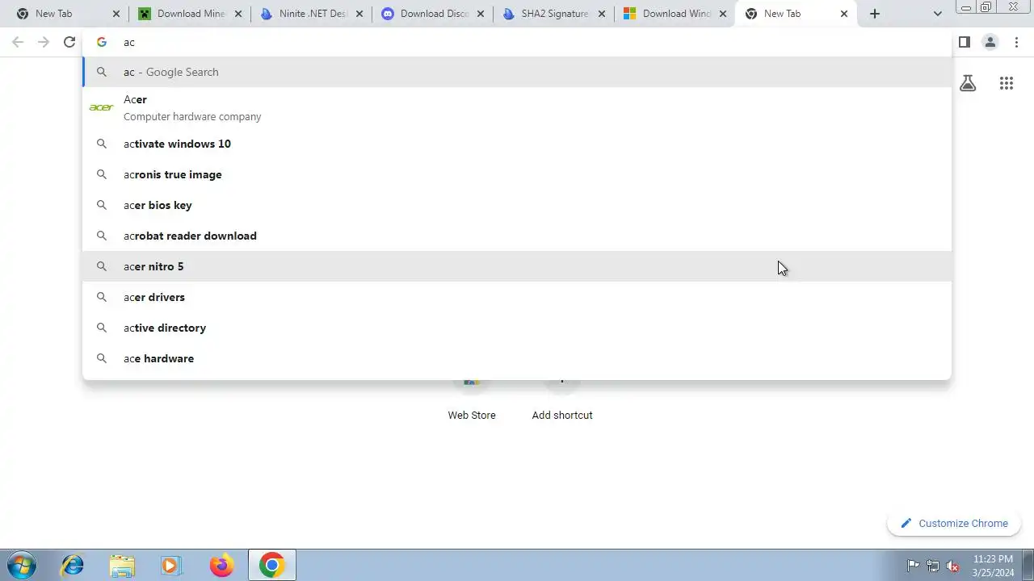Switch to Download Minecraft tab

pyautogui.click(x=191, y=14)
